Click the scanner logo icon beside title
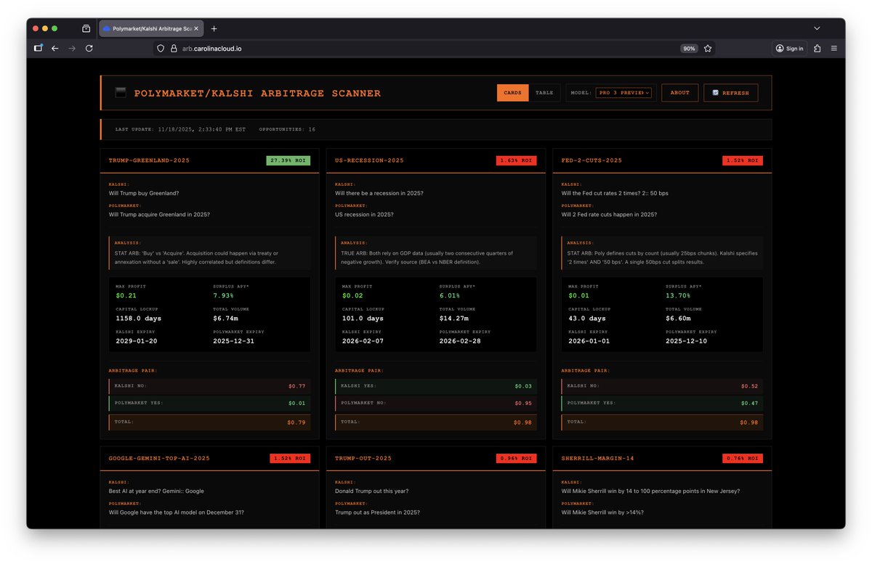The image size is (872, 564). [x=121, y=92]
